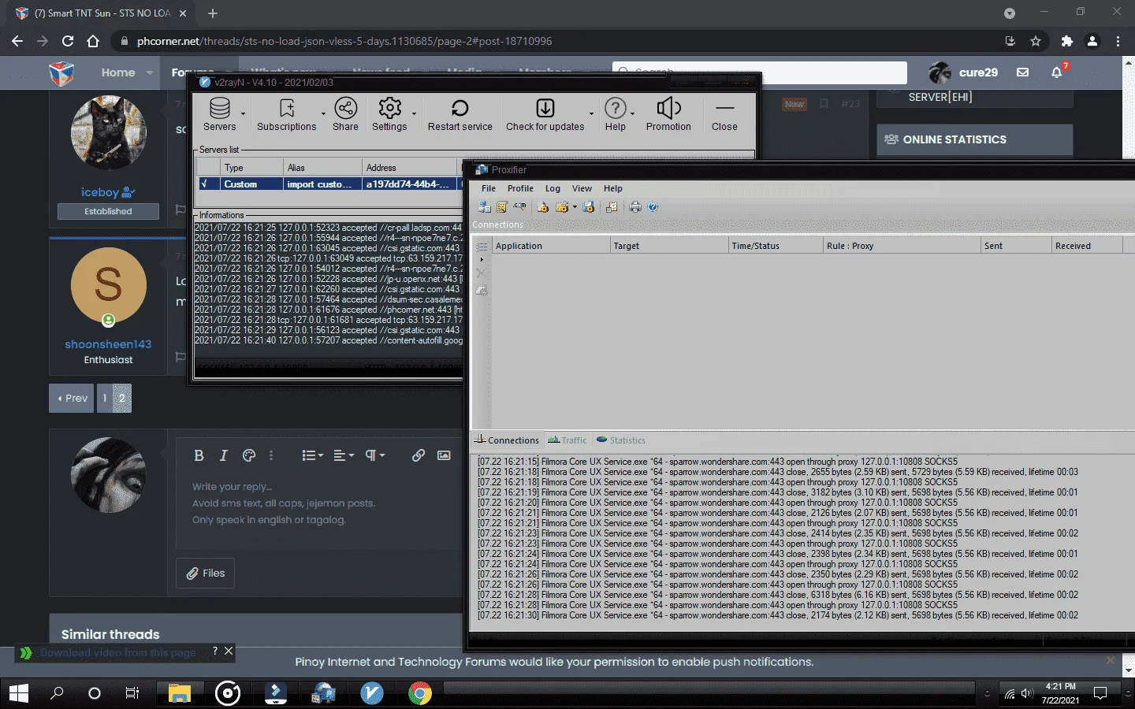Open the alignment dropdown in reply editor
1135x709 pixels.
point(344,455)
